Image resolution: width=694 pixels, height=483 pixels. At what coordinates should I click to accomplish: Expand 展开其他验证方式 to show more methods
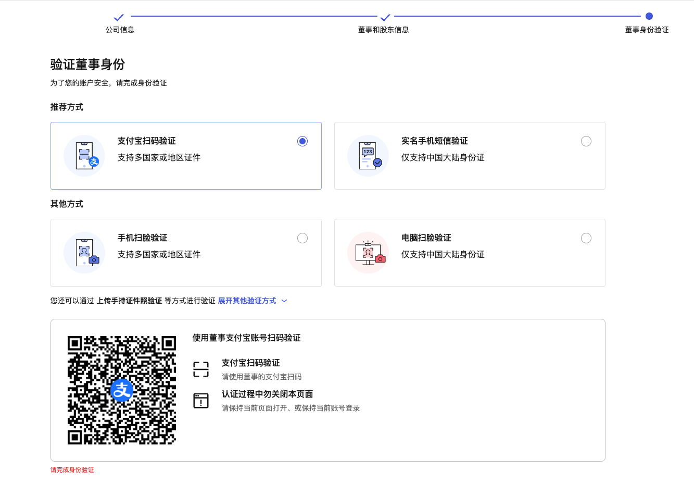click(x=246, y=301)
